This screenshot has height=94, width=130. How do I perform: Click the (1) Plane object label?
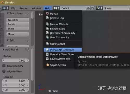53,91
